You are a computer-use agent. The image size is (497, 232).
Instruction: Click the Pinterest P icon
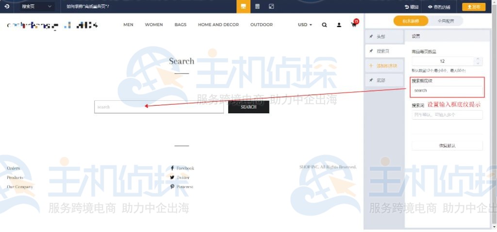(172, 187)
